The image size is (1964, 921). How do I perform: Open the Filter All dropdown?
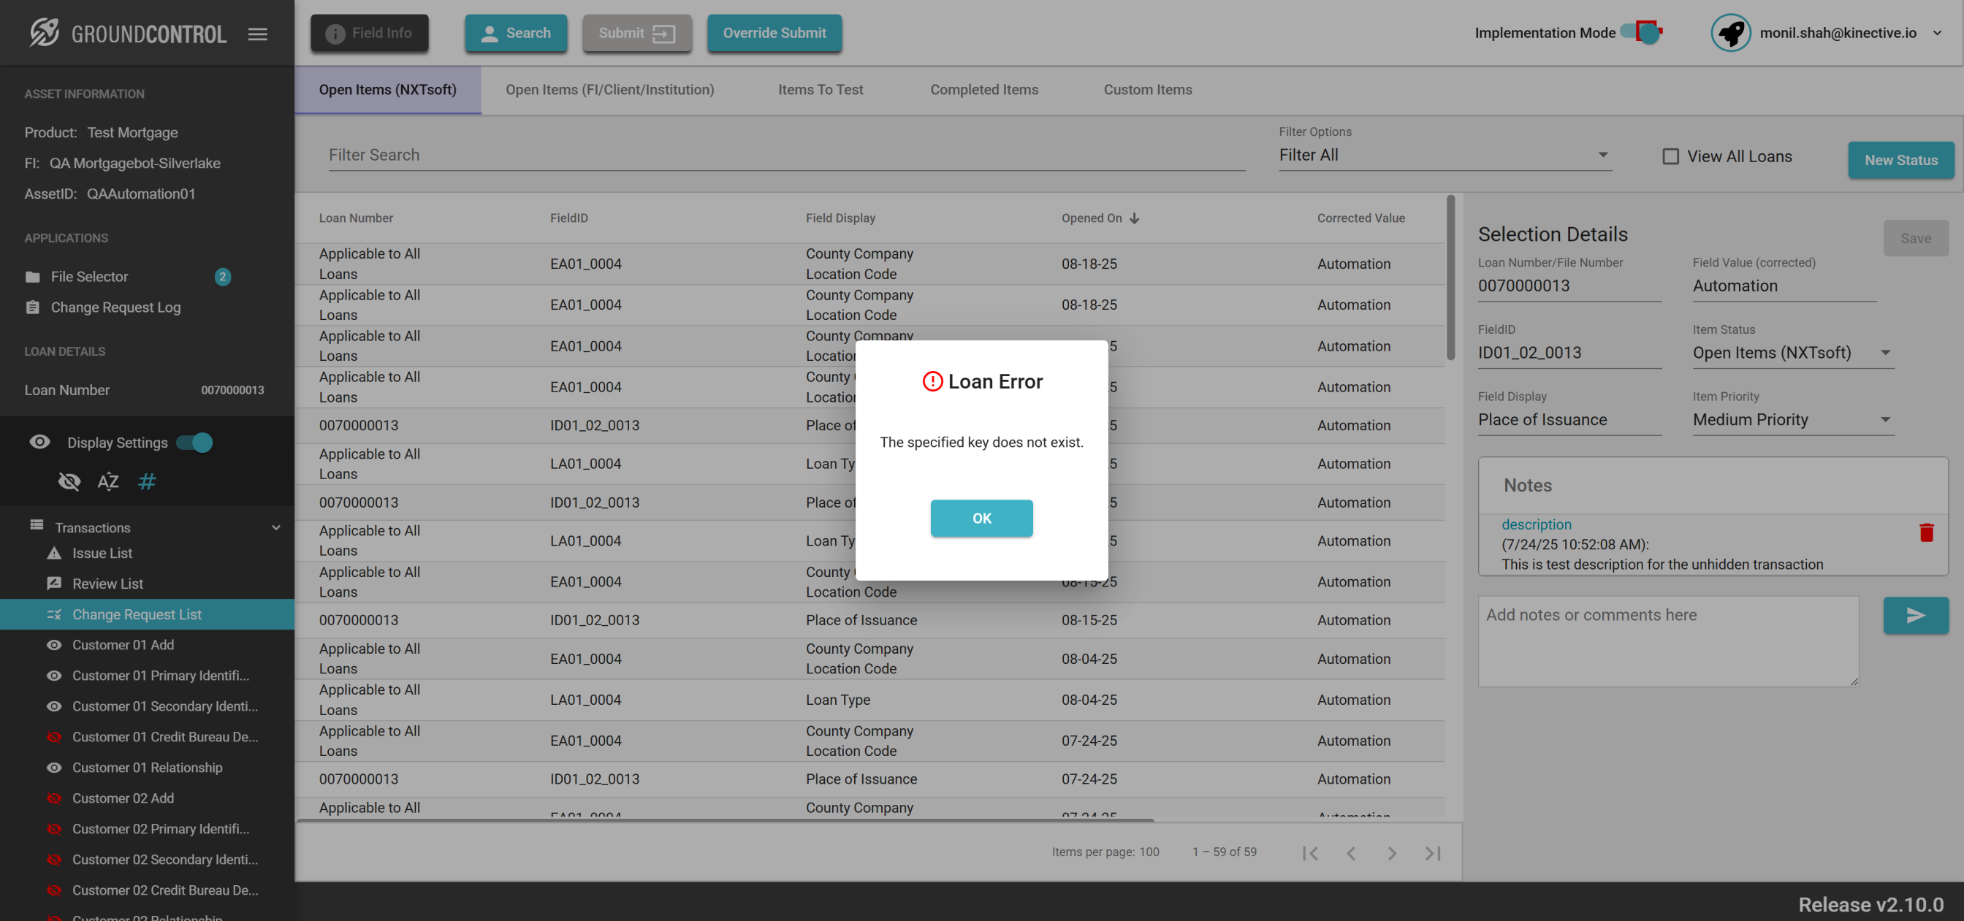[1444, 156]
